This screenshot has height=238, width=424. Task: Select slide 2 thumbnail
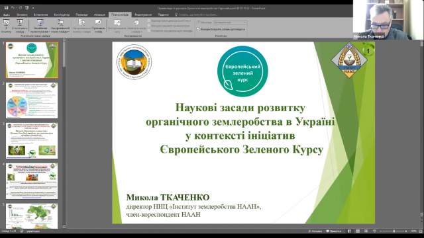pos(32,100)
